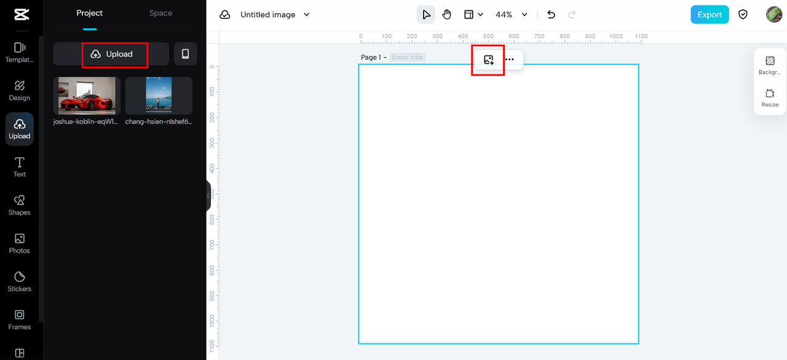This screenshot has height=360, width=787.
Task: Open the Stickers panel
Action: pyautogui.click(x=19, y=281)
